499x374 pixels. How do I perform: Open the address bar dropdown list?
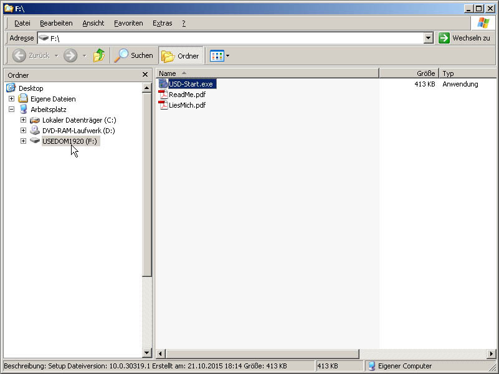coord(428,38)
